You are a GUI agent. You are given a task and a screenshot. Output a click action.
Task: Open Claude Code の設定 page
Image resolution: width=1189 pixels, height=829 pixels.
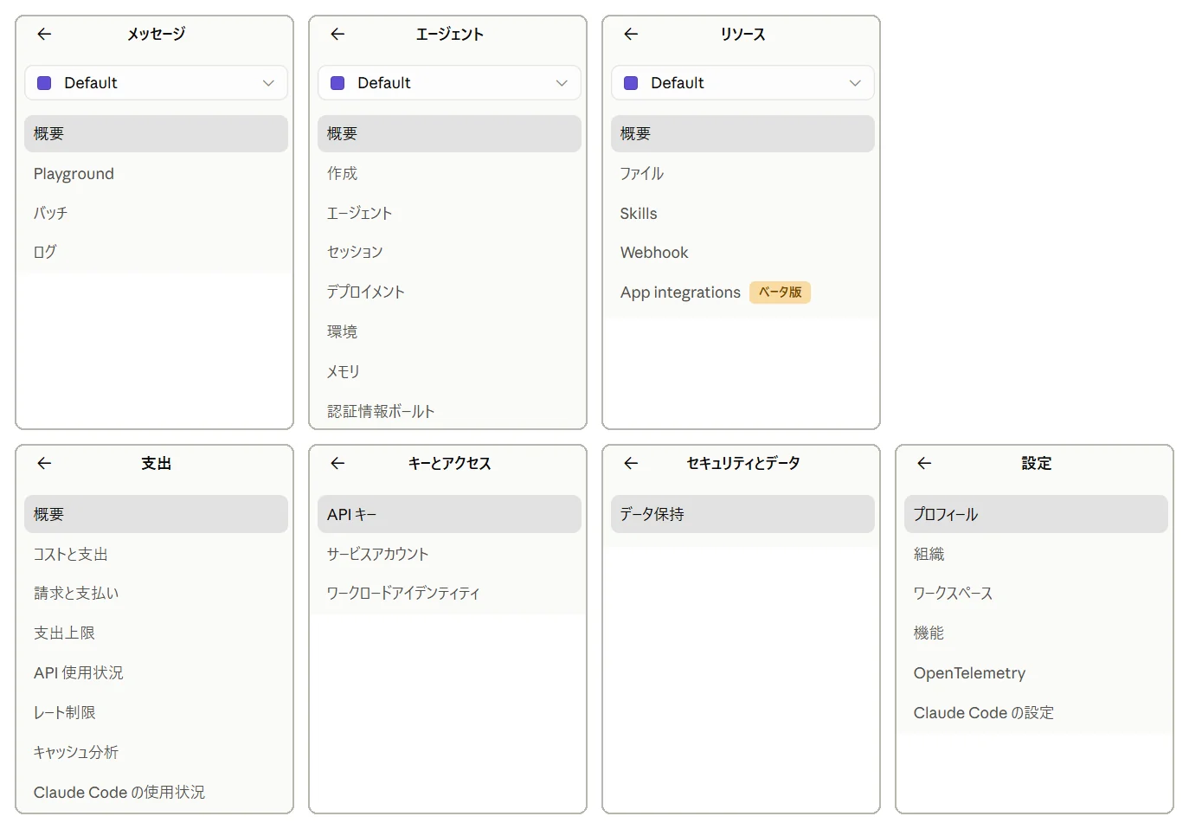1036,712
